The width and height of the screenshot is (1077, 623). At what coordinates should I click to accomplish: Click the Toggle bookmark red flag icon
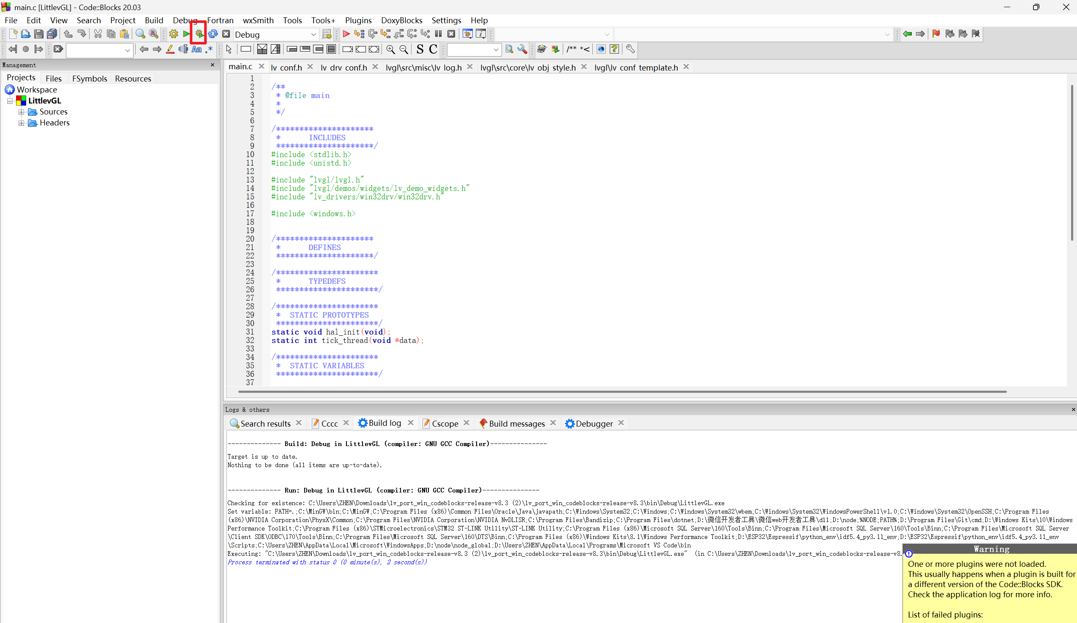pos(936,34)
